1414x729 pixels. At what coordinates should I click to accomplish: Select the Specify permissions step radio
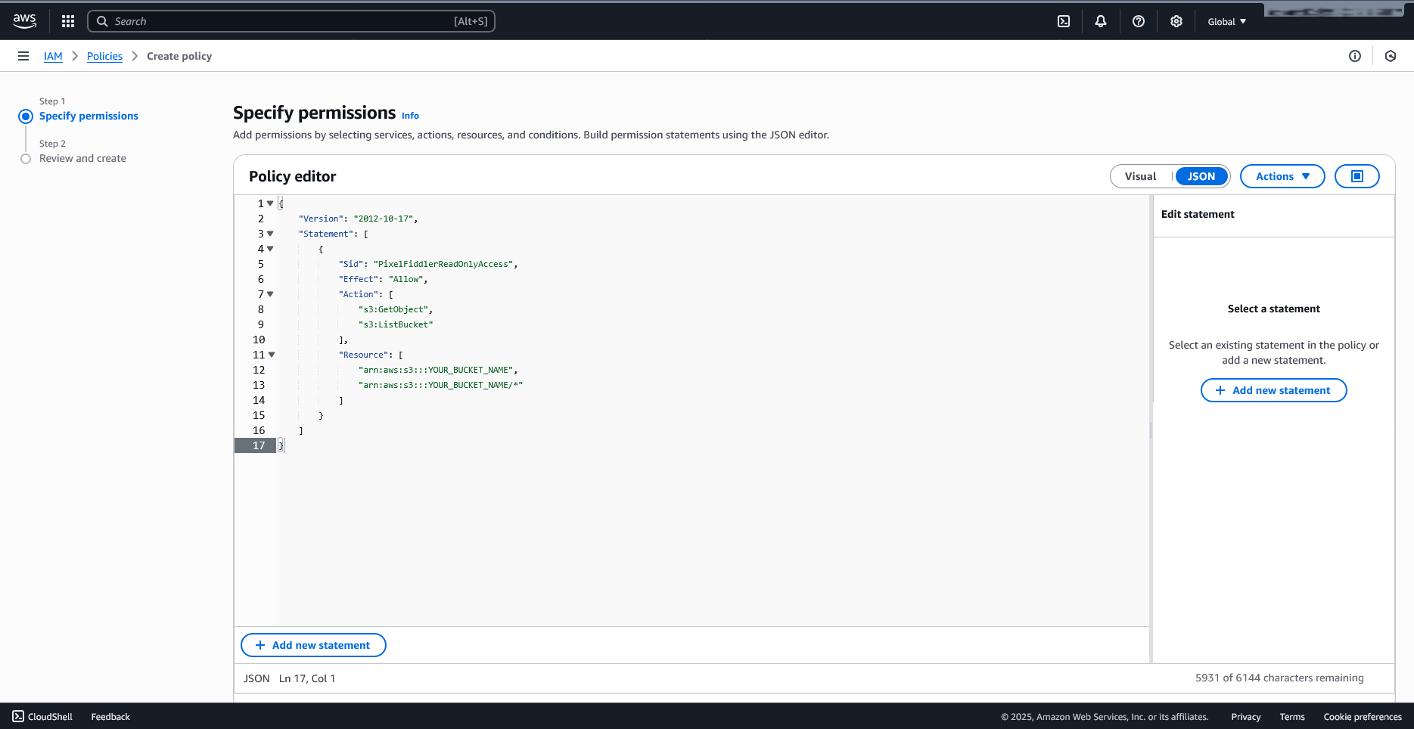coord(26,116)
